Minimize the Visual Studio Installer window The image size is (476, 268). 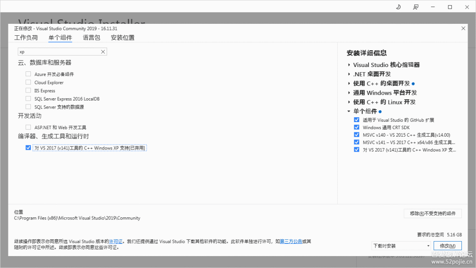coord(433,7)
